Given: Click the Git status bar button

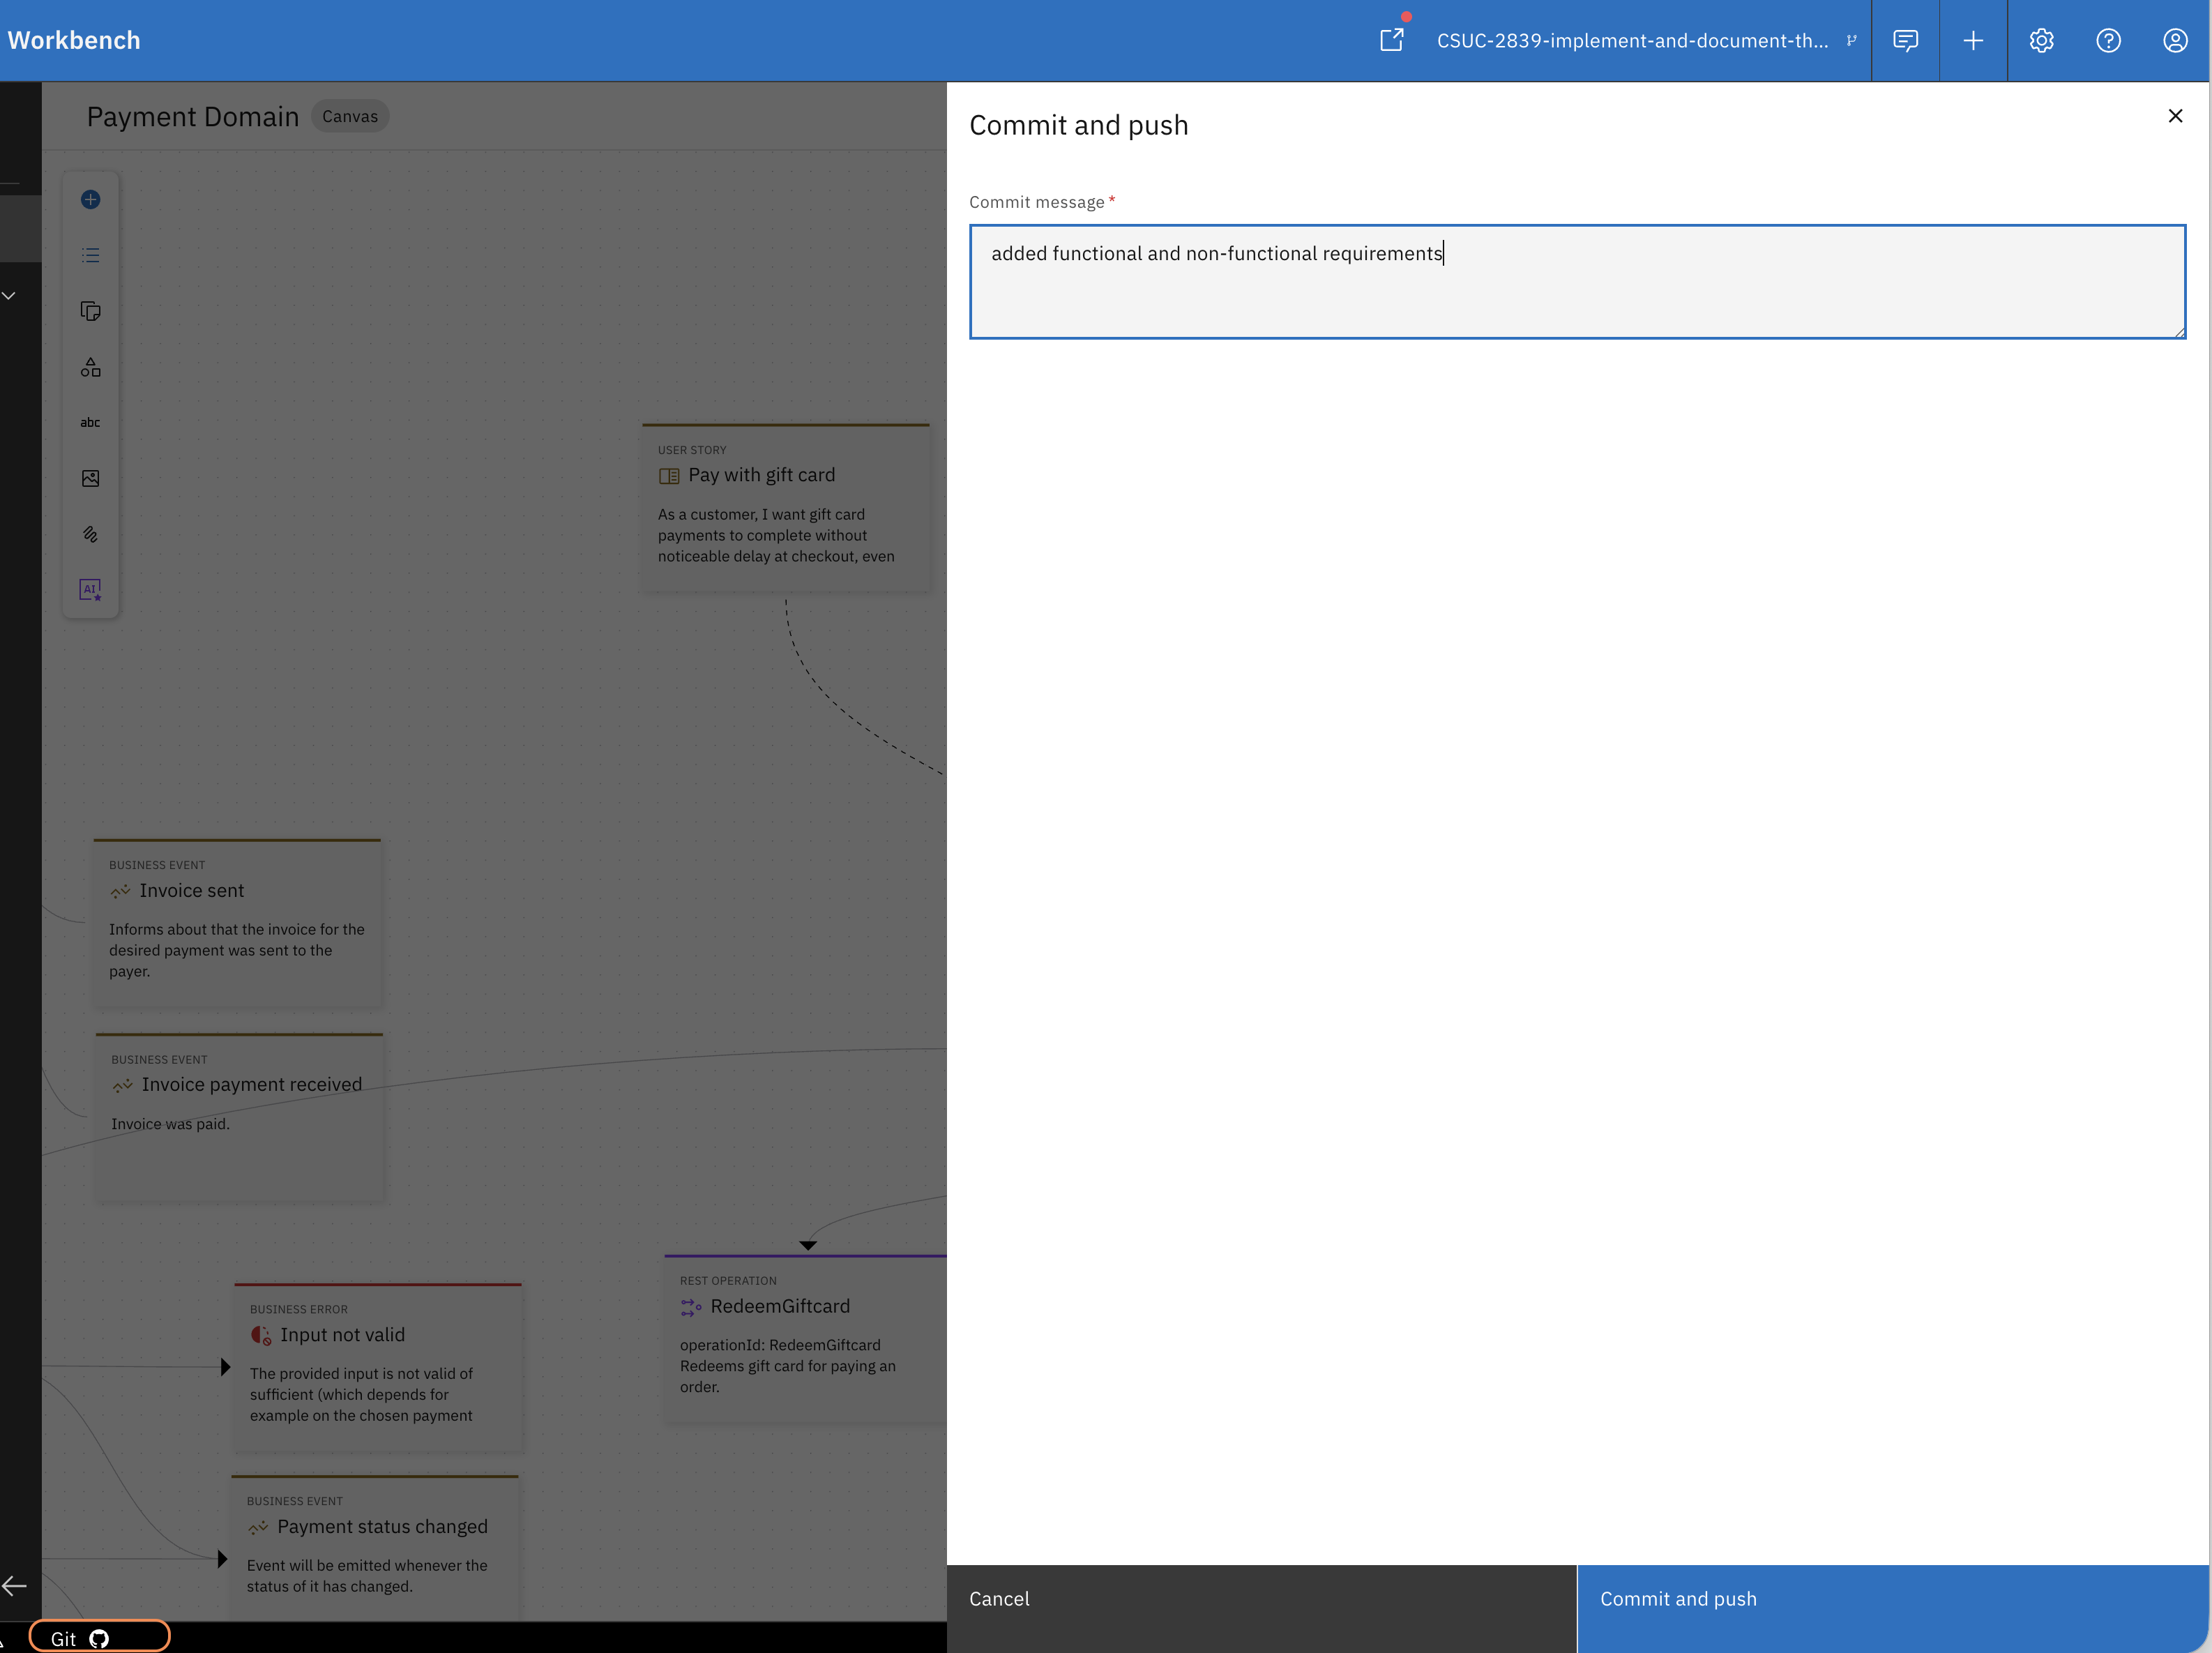Looking at the screenshot, I should [99, 1638].
